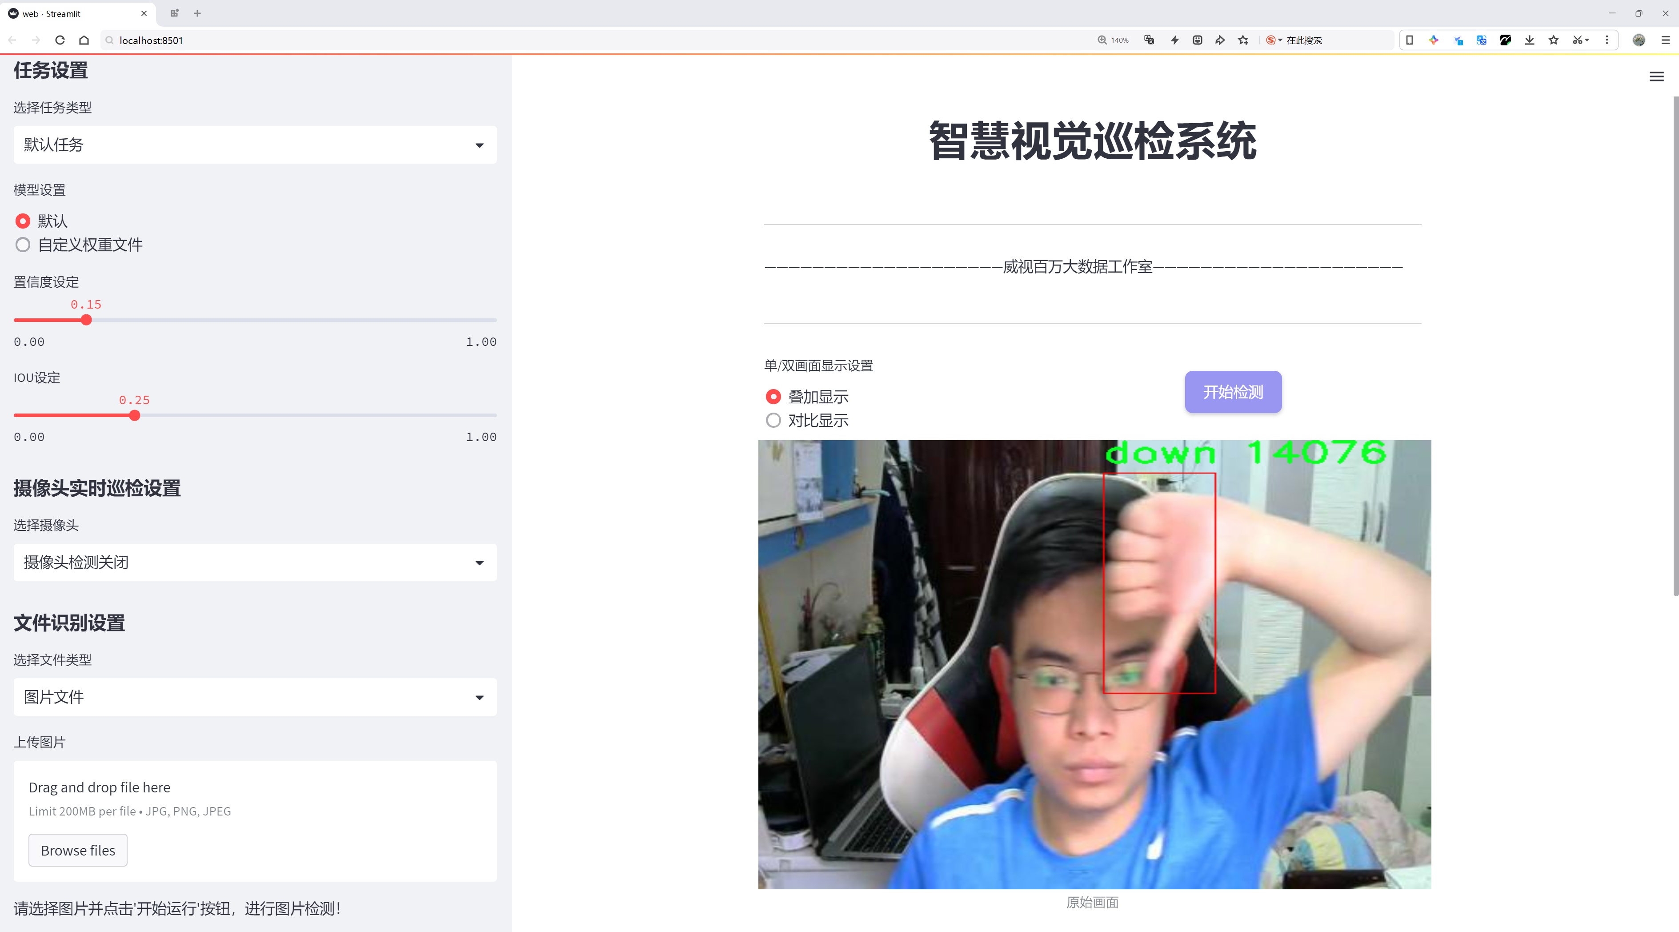
Task: Select the 叠加显示 radio option
Action: [x=807, y=397]
